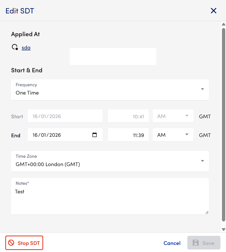Open the sda resource link
Screen dimensions: 226x252
pyautogui.click(x=26, y=48)
